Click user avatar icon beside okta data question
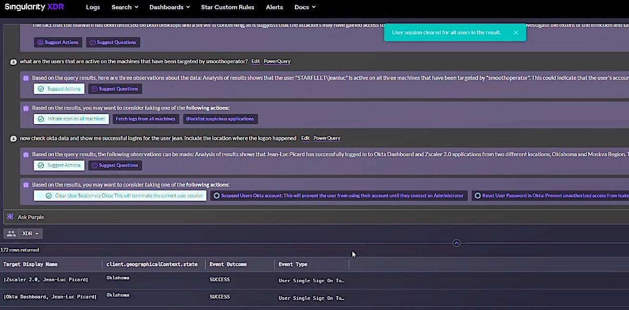Screen dimensions: 629x310 point(13,138)
